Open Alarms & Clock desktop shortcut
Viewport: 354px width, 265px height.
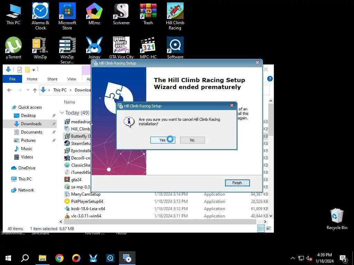tap(40, 16)
